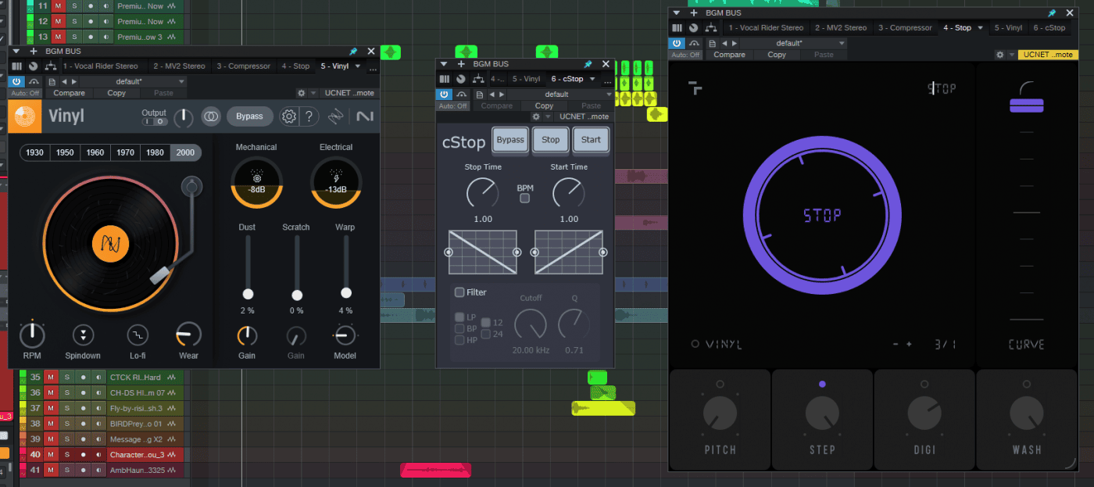Click the stereo link icon in Vinyl plugin
The image size is (1094, 487).
210,116
